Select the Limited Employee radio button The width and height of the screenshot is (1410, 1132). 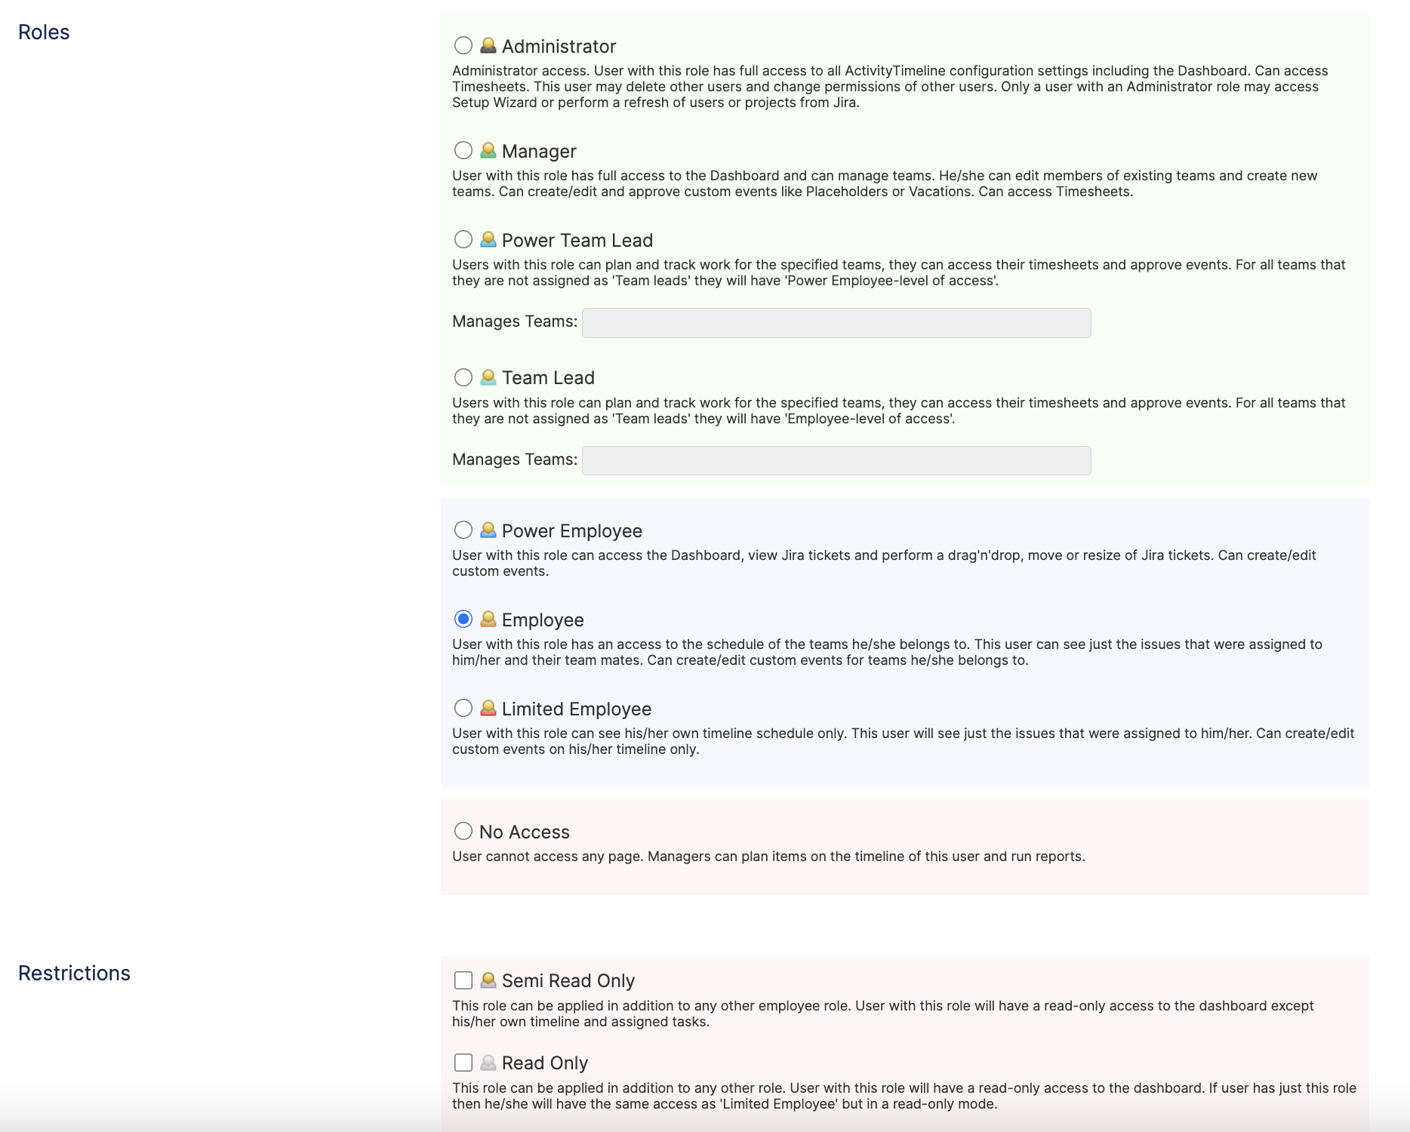pos(463,709)
